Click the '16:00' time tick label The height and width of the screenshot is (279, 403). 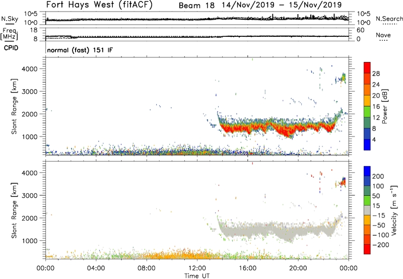click(x=247, y=268)
